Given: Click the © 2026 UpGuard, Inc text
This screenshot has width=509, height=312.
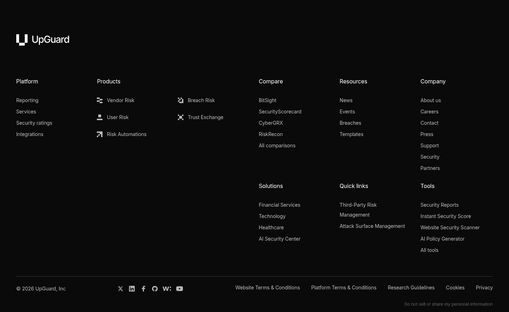Looking at the screenshot, I should coord(41,289).
